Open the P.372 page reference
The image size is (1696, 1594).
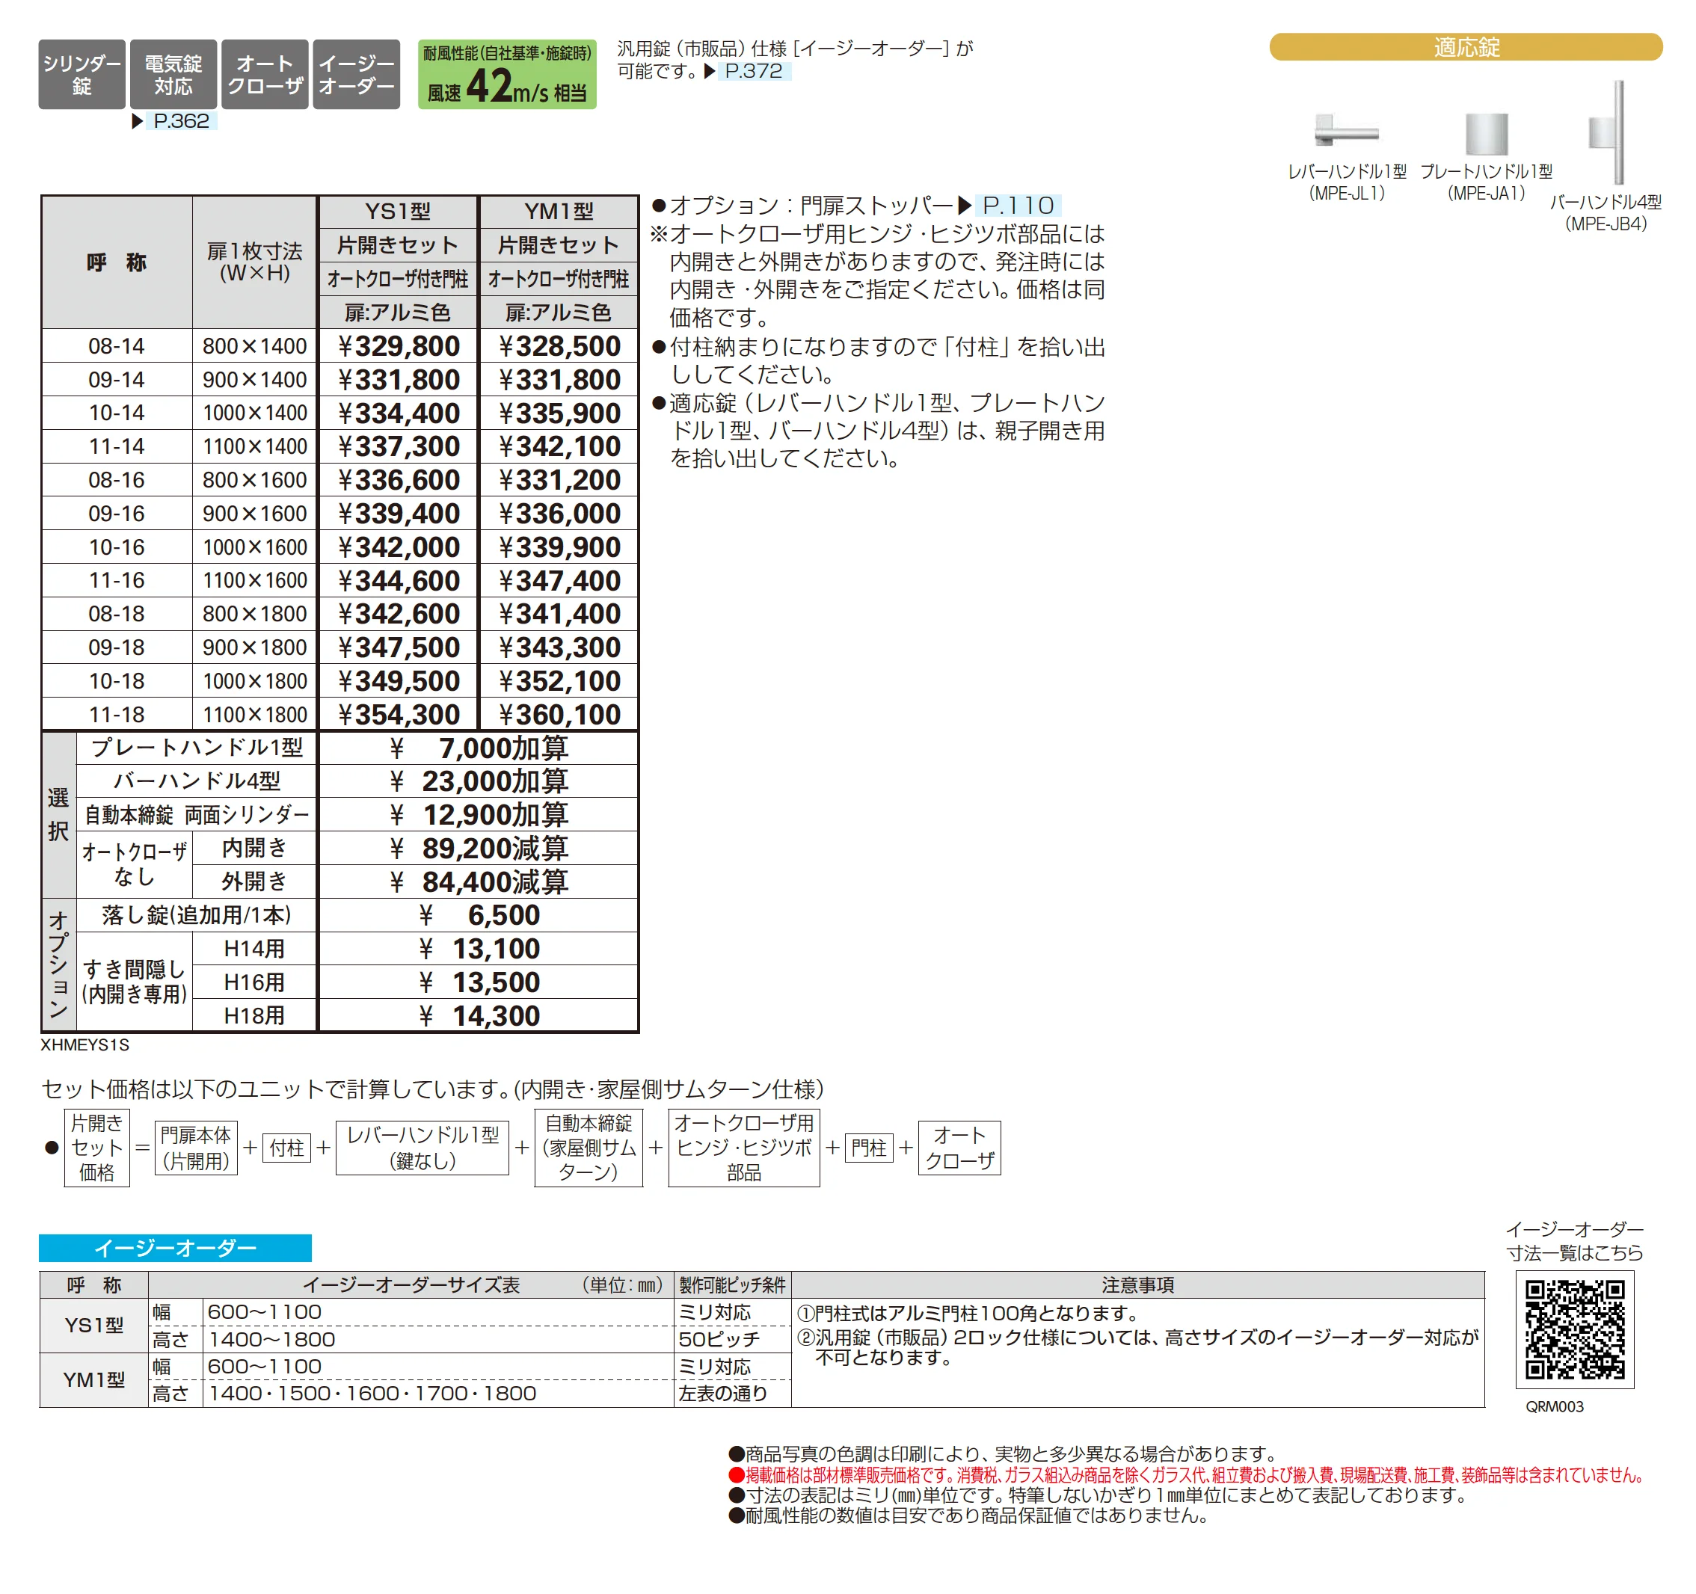coord(753,71)
